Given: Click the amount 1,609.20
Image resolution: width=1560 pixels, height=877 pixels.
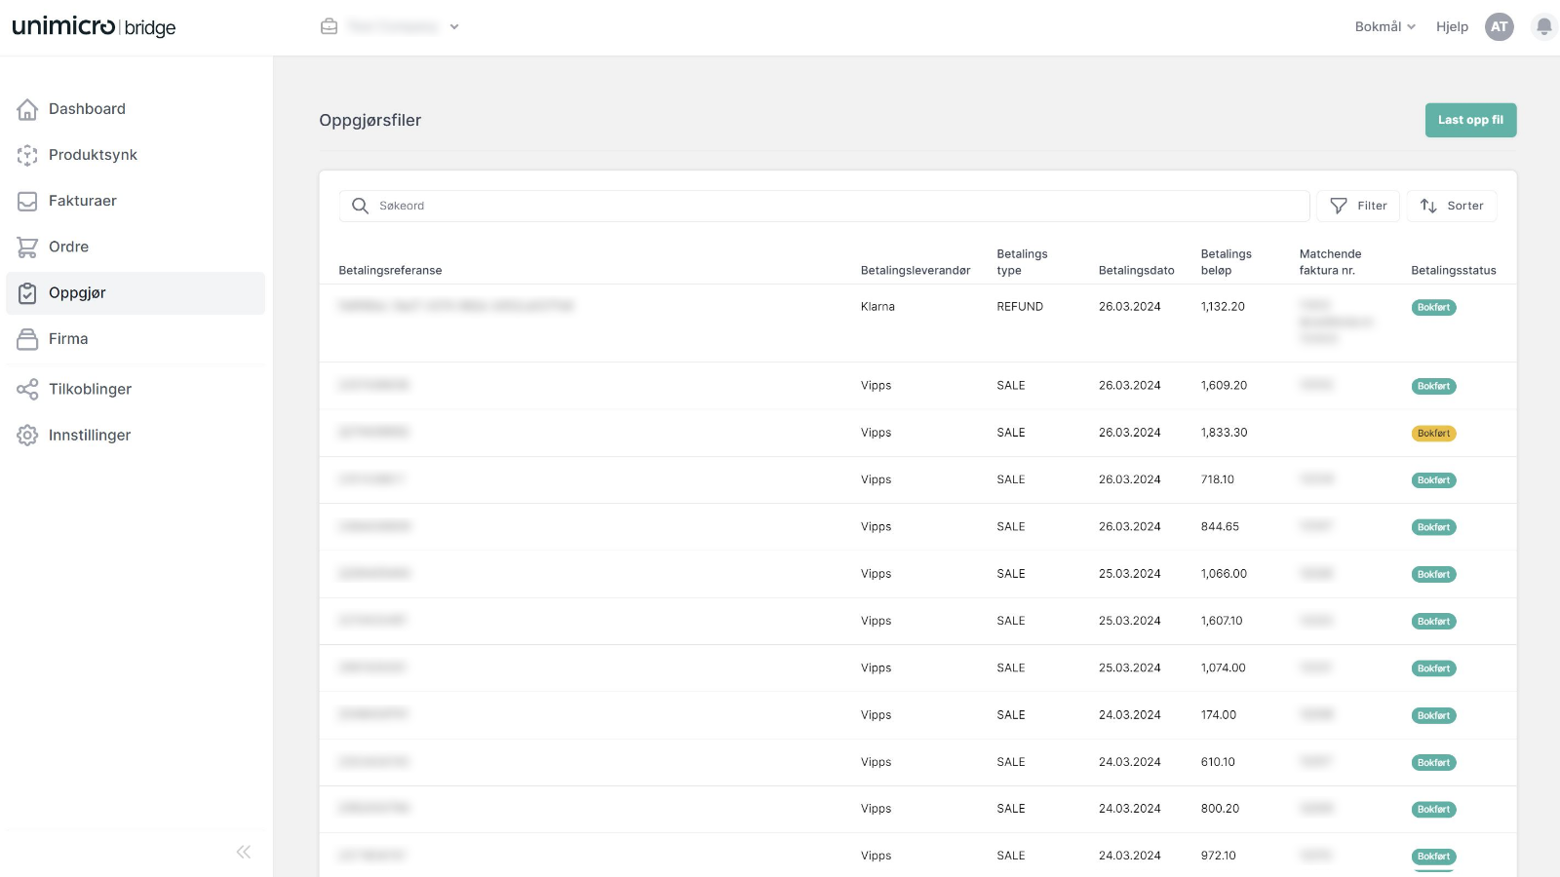Looking at the screenshot, I should tap(1224, 386).
